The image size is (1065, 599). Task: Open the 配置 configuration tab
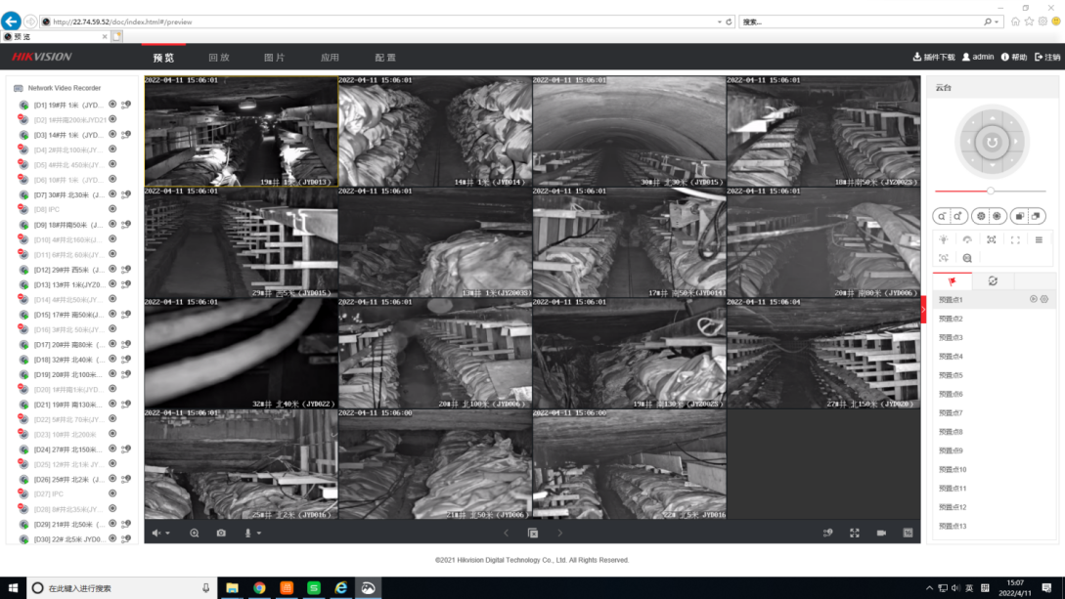(385, 58)
